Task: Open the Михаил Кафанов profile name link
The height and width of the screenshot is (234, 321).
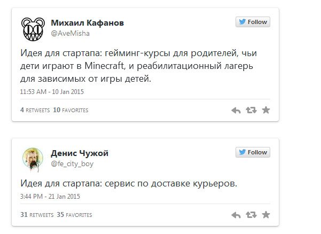Action: [x=88, y=23]
